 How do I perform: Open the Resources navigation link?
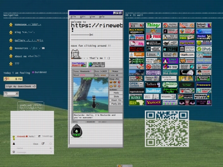30,48
